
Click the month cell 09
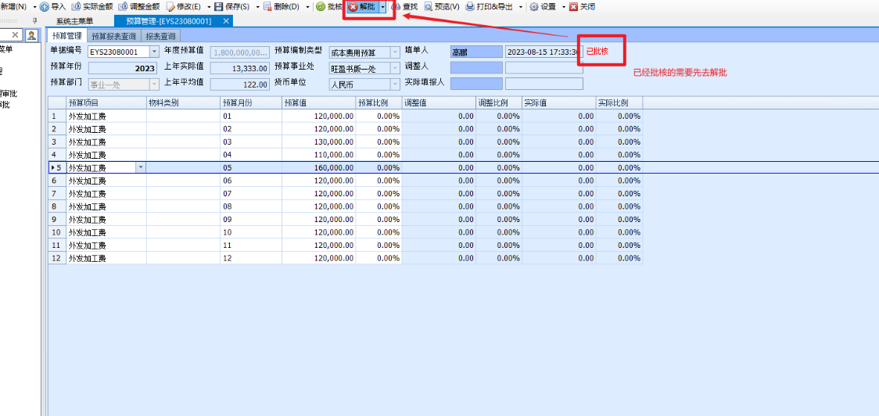[x=251, y=219]
